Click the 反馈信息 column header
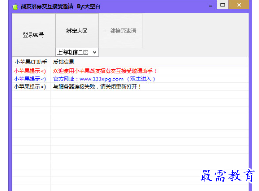Viewport: 259px width, 191px height. [x=149, y=62]
